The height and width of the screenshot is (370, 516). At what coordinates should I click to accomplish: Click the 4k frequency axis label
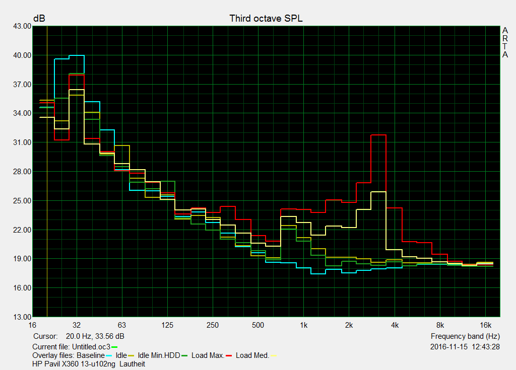tap(395, 325)
